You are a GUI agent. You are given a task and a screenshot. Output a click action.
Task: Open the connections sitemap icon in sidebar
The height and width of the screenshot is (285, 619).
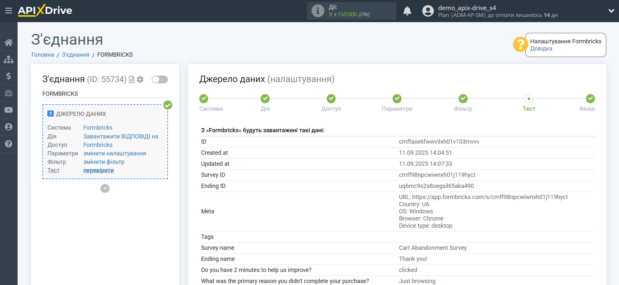(9, 59)
